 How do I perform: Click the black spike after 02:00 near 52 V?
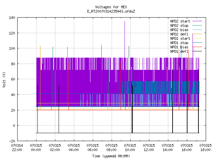[59, 109]
